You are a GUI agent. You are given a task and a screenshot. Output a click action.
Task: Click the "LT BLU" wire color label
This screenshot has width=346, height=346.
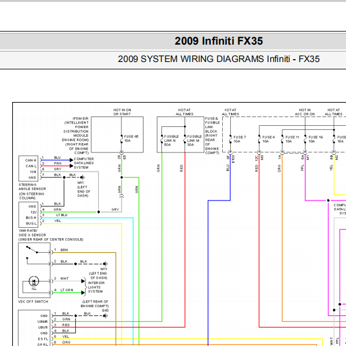[62, 215]
